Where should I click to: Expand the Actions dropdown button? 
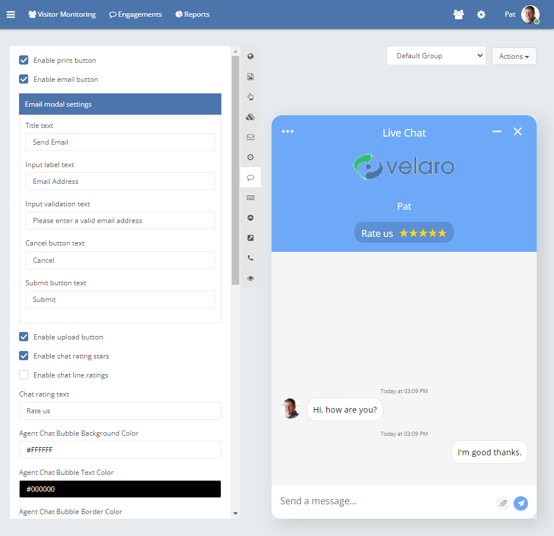[x=514, y=56]
